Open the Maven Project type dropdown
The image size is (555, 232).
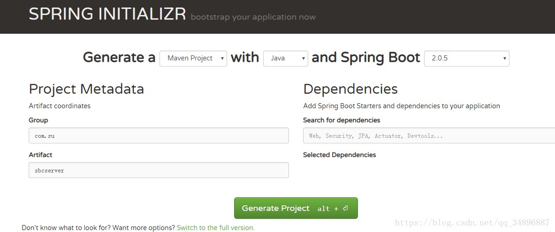pos(193,59)
